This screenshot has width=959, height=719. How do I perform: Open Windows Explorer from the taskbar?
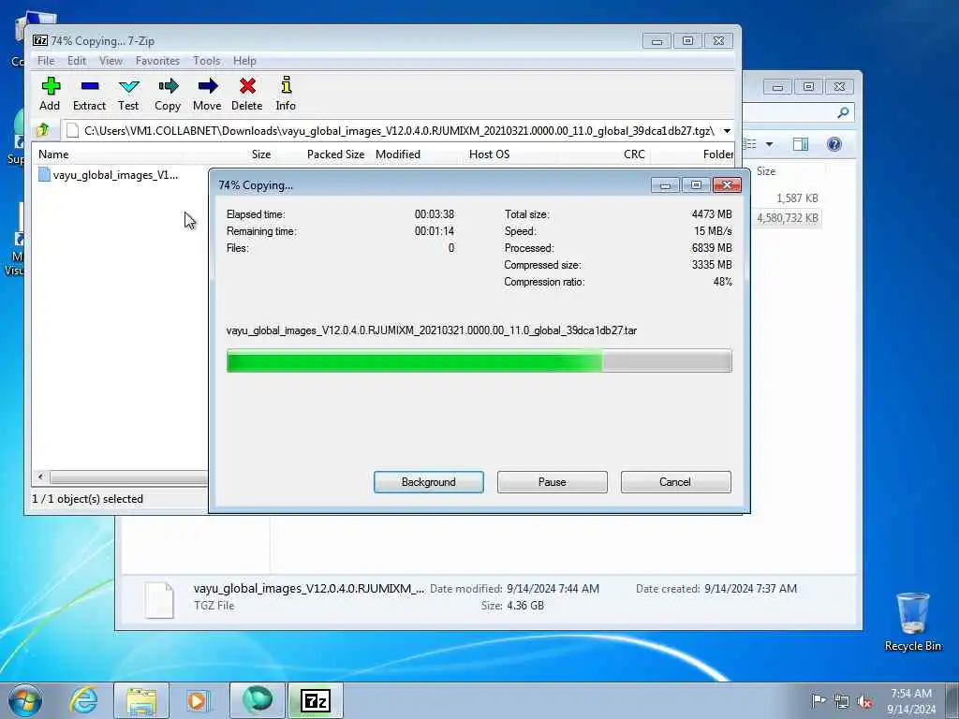[141, 700]
